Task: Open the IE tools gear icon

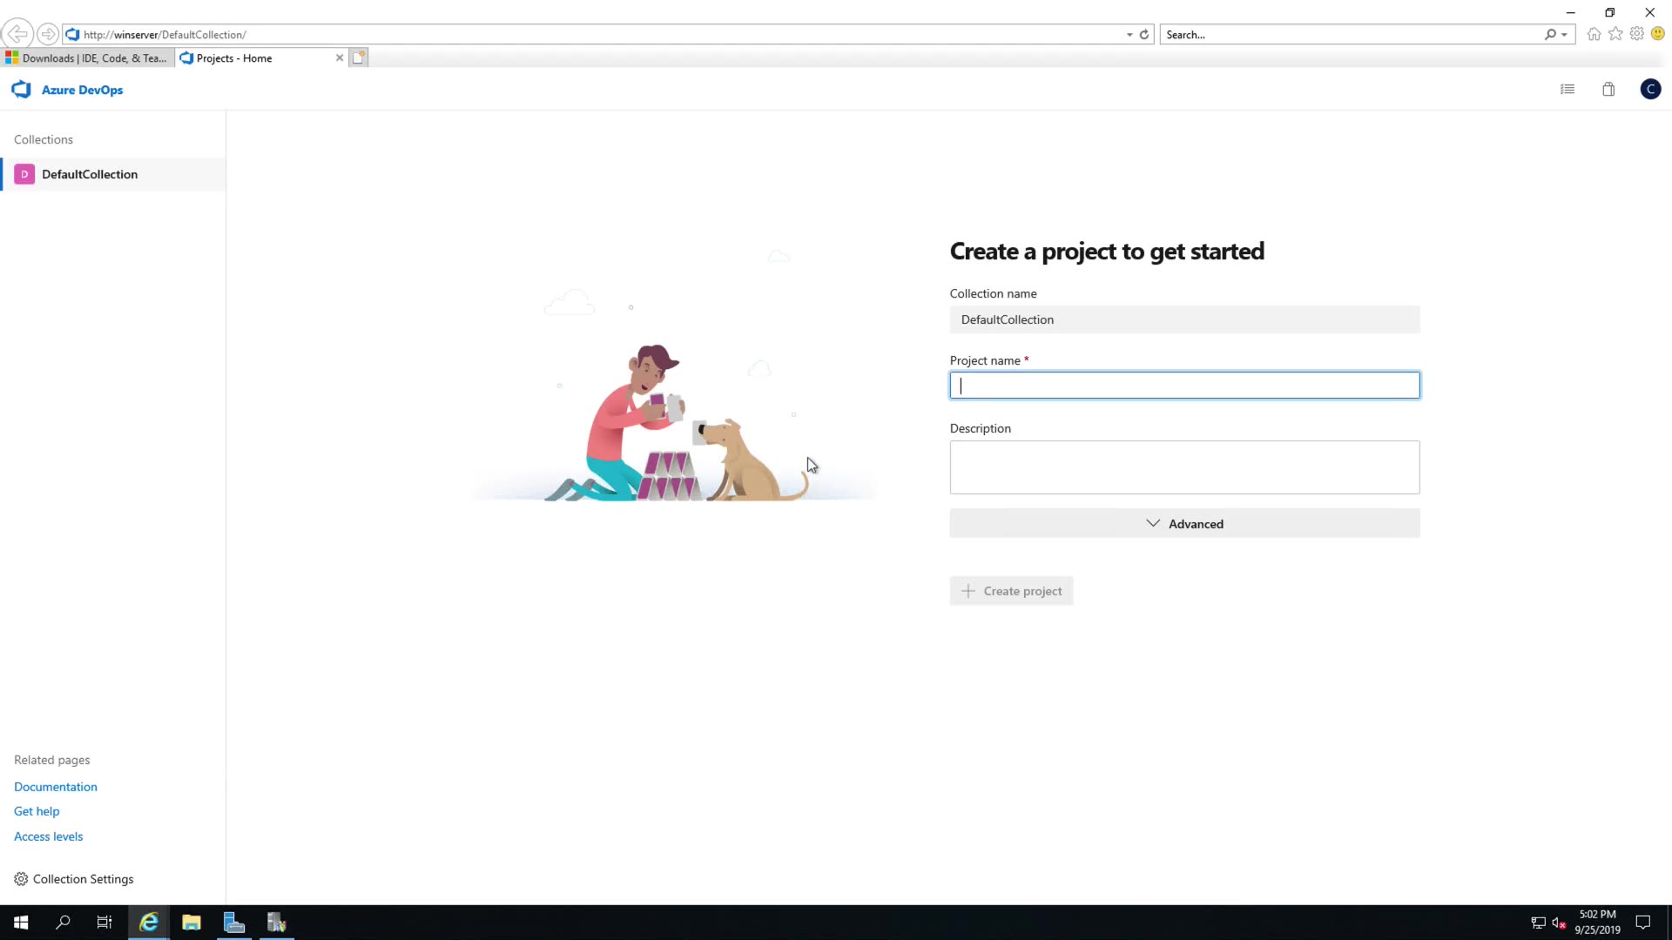Action: coord(1637,34)
